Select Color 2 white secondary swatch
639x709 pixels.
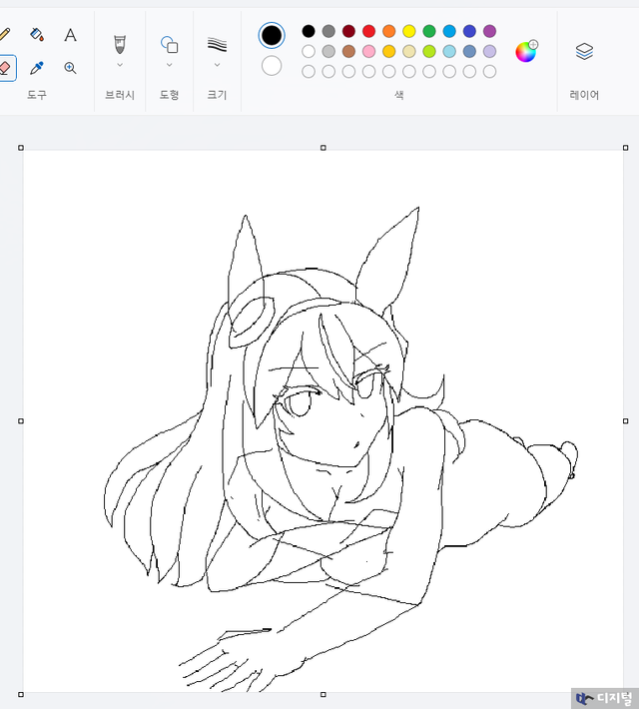(272, 66)
